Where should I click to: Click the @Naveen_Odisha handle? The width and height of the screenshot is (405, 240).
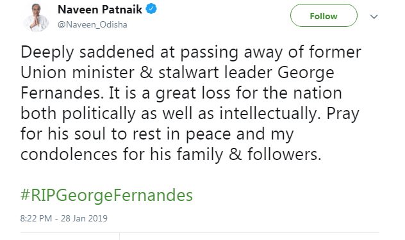click(x=92, y=25)
